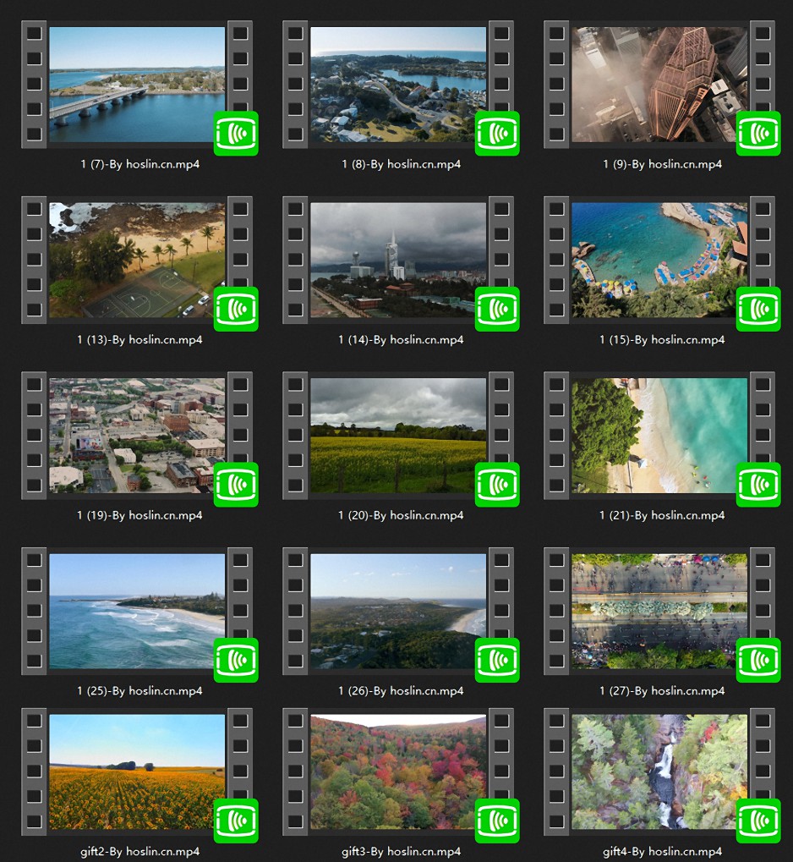The image size is (793, 862).
Task: Click green badge on 1 (20)-By hoslin.cn.mp4
Action: [497, 485]
